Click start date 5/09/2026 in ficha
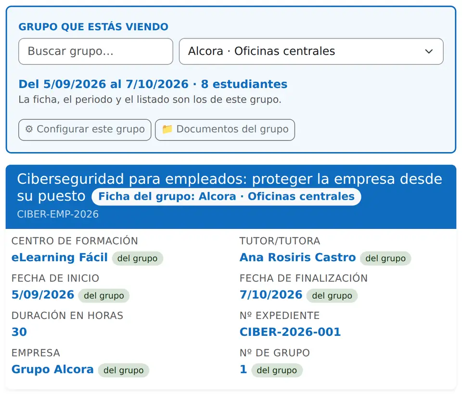462x395 pixels. point(43,295)
